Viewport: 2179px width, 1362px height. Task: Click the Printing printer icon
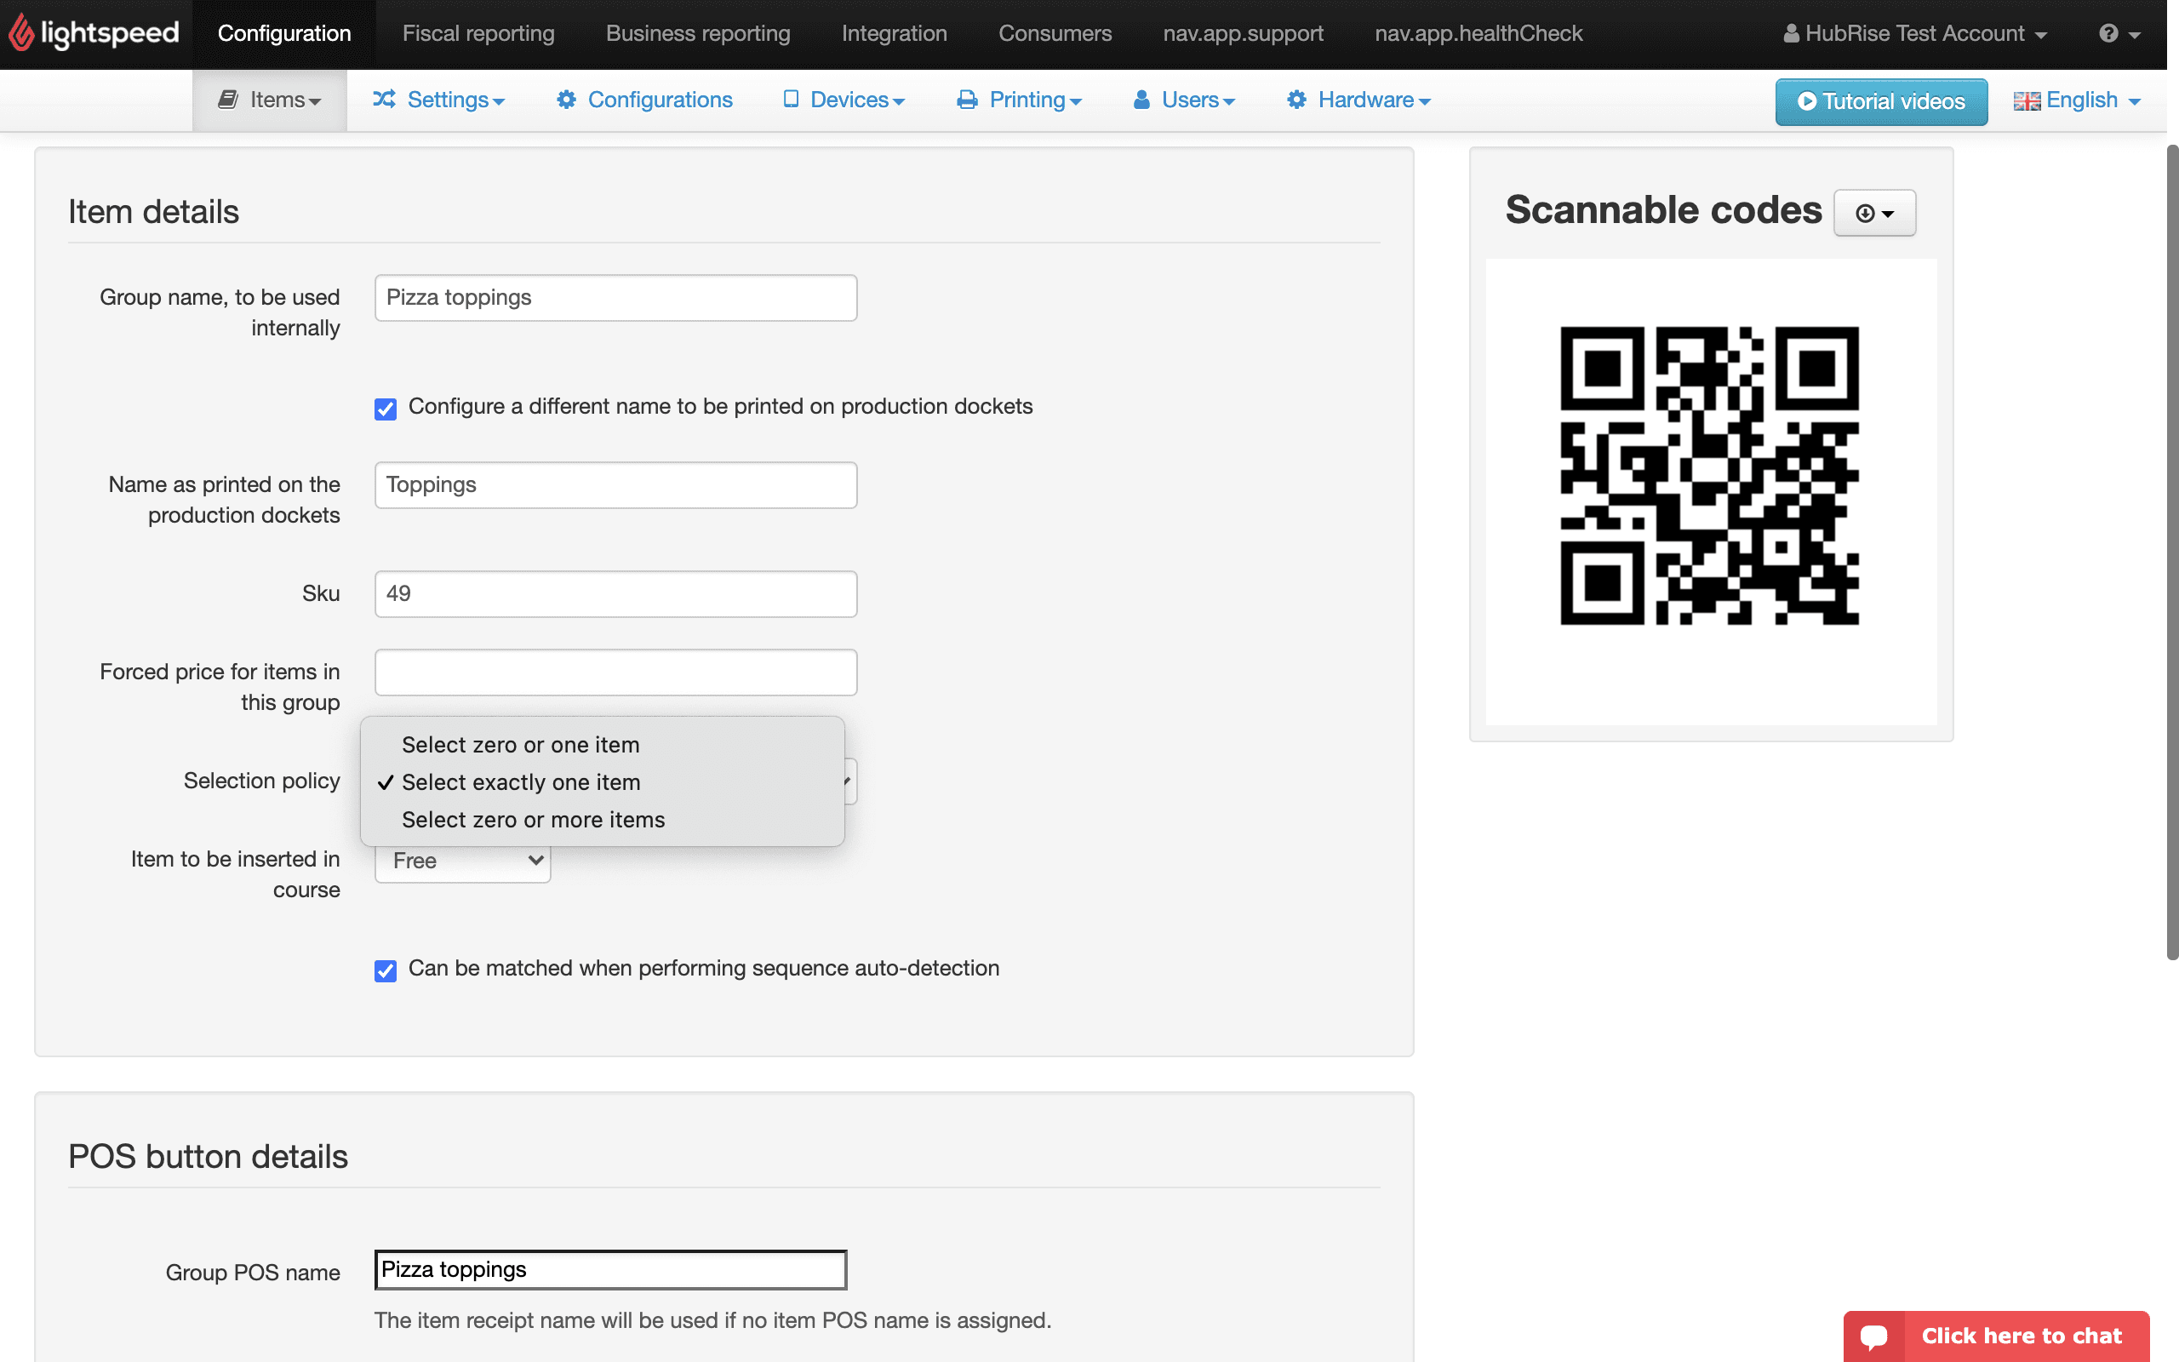click(x=967, y=99)
